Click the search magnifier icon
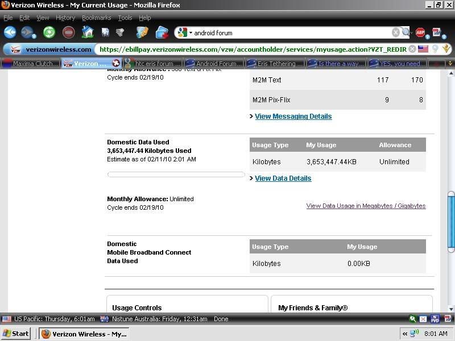The width and height of the screenshot is (455, 341). [x=406, y=32]
